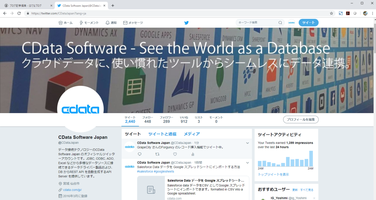
Task: Switch to the メディア tab
Action: coord(191,134)
